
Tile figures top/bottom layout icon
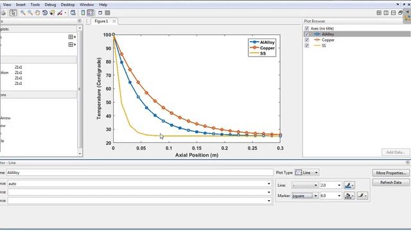pos(393,13)
